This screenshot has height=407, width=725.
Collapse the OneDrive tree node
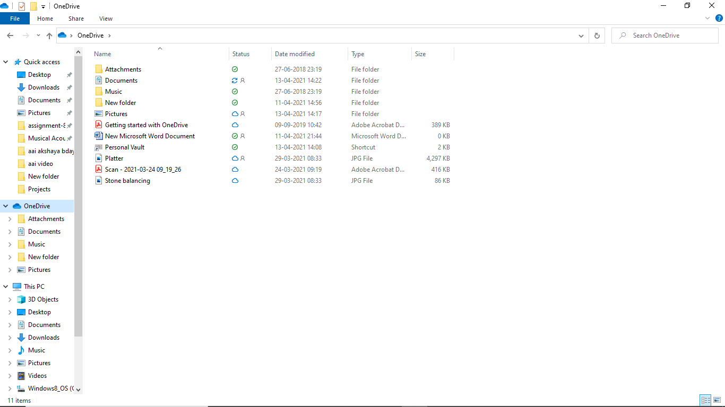tap(6, 206)
